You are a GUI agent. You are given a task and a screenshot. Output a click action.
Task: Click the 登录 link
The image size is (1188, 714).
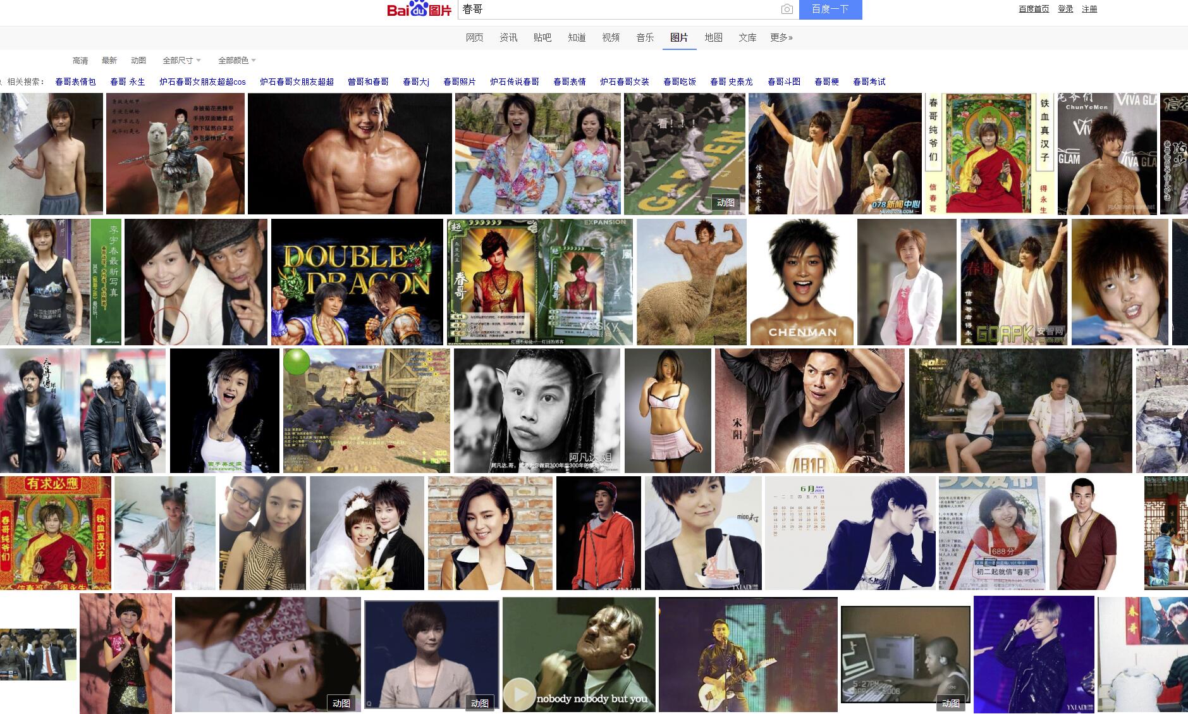click(1065, 9)
